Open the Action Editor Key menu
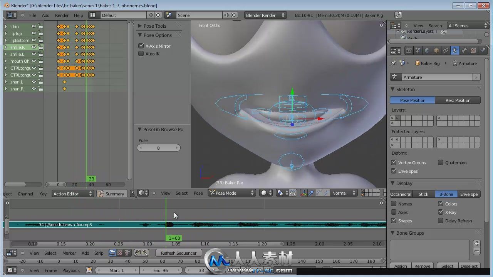The width and height of the screenshot is (493, 277). pos(43,194)
